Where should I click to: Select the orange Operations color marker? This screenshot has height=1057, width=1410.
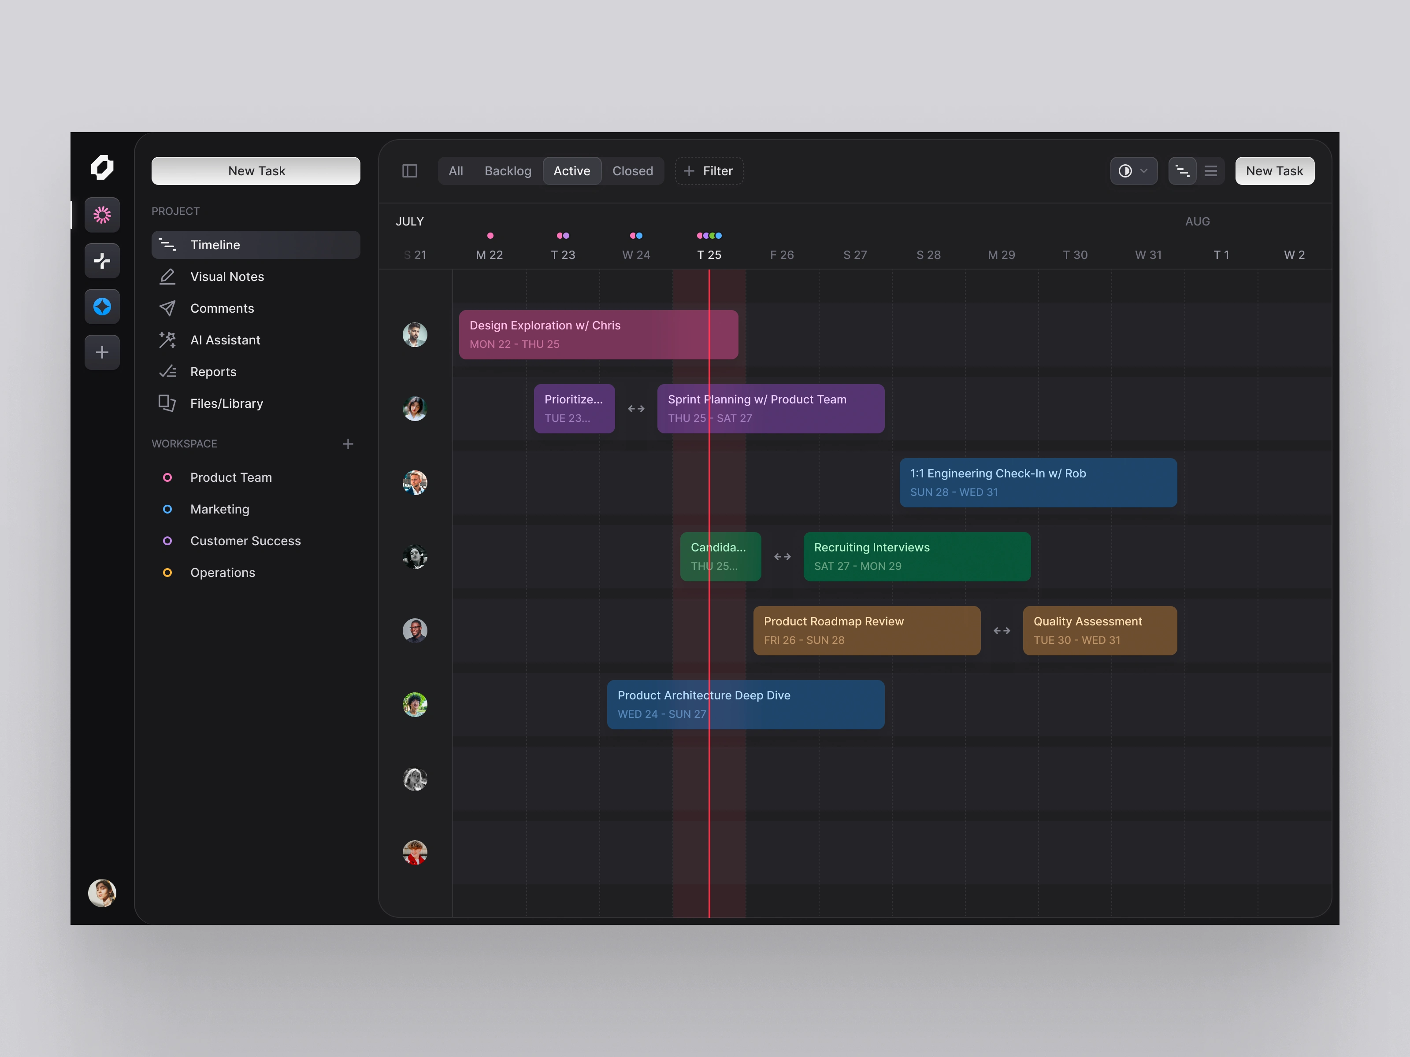(167, 573)
